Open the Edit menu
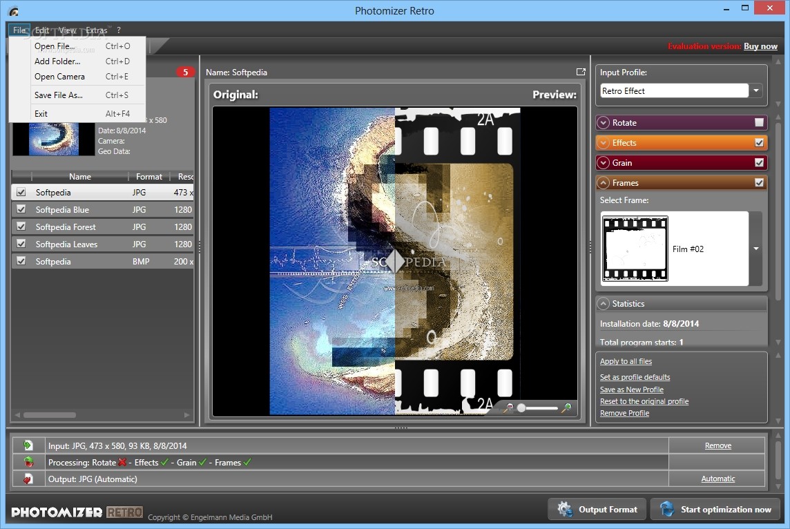 pos(42,30)
